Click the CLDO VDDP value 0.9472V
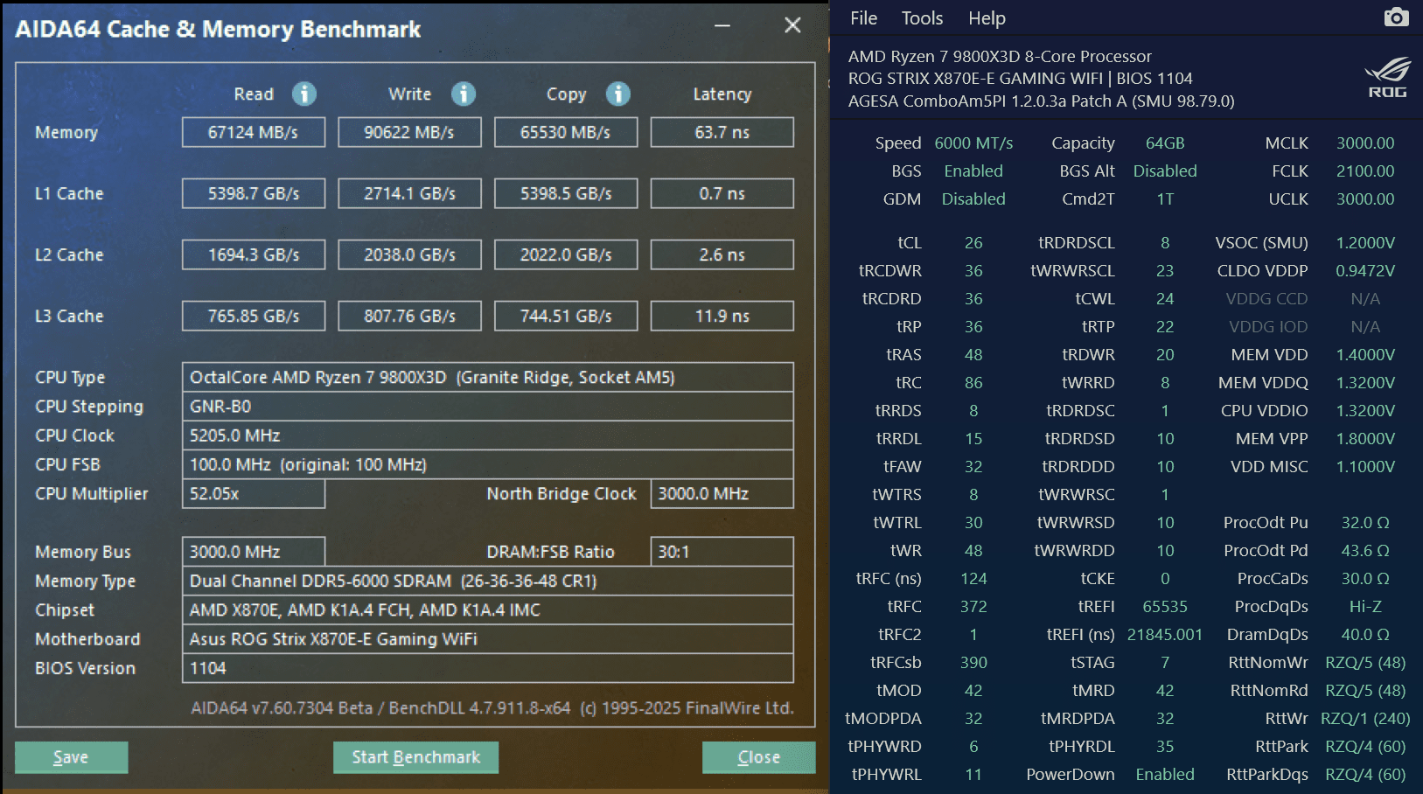1423x794 pixels. click(x=1365, y=271)
